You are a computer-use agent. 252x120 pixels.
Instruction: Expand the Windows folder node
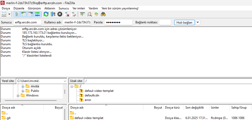point(18,96)
